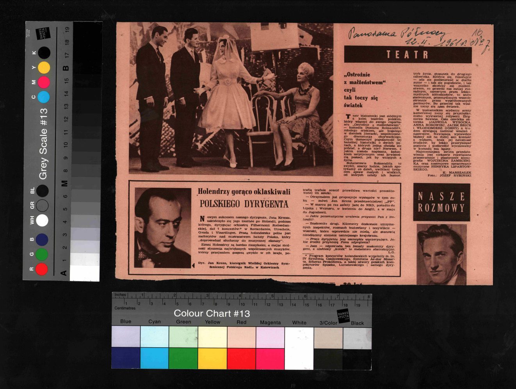Screen dimensions: 516x389
Task: Click the magenta circle labeled M
Action: (44, 82)
